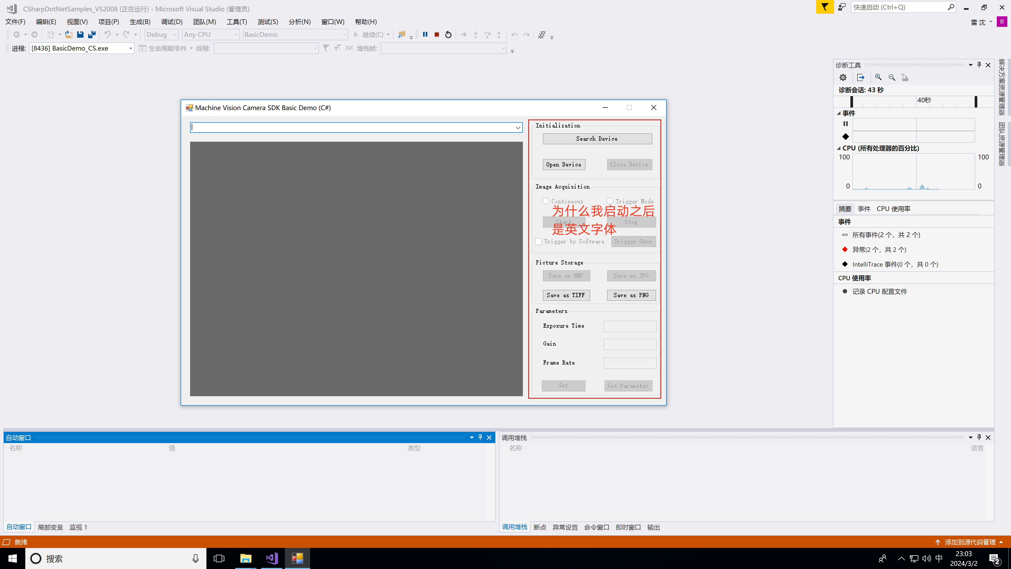
Task: Click the Step Over arrow icon
Action: 487,35
